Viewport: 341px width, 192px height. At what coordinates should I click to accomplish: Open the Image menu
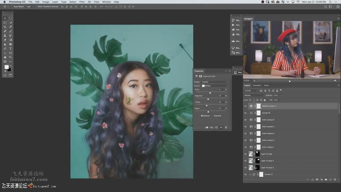coord(46,2)
